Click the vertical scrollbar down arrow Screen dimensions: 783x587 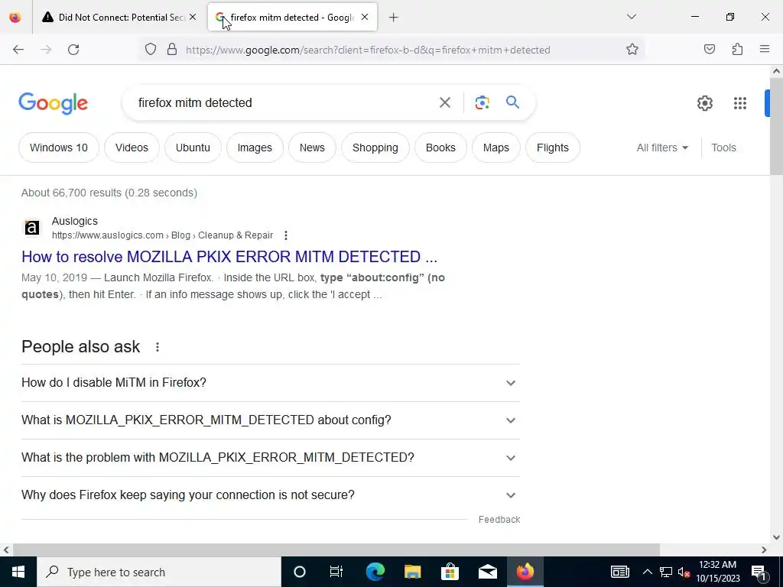[x=777, y=537]
